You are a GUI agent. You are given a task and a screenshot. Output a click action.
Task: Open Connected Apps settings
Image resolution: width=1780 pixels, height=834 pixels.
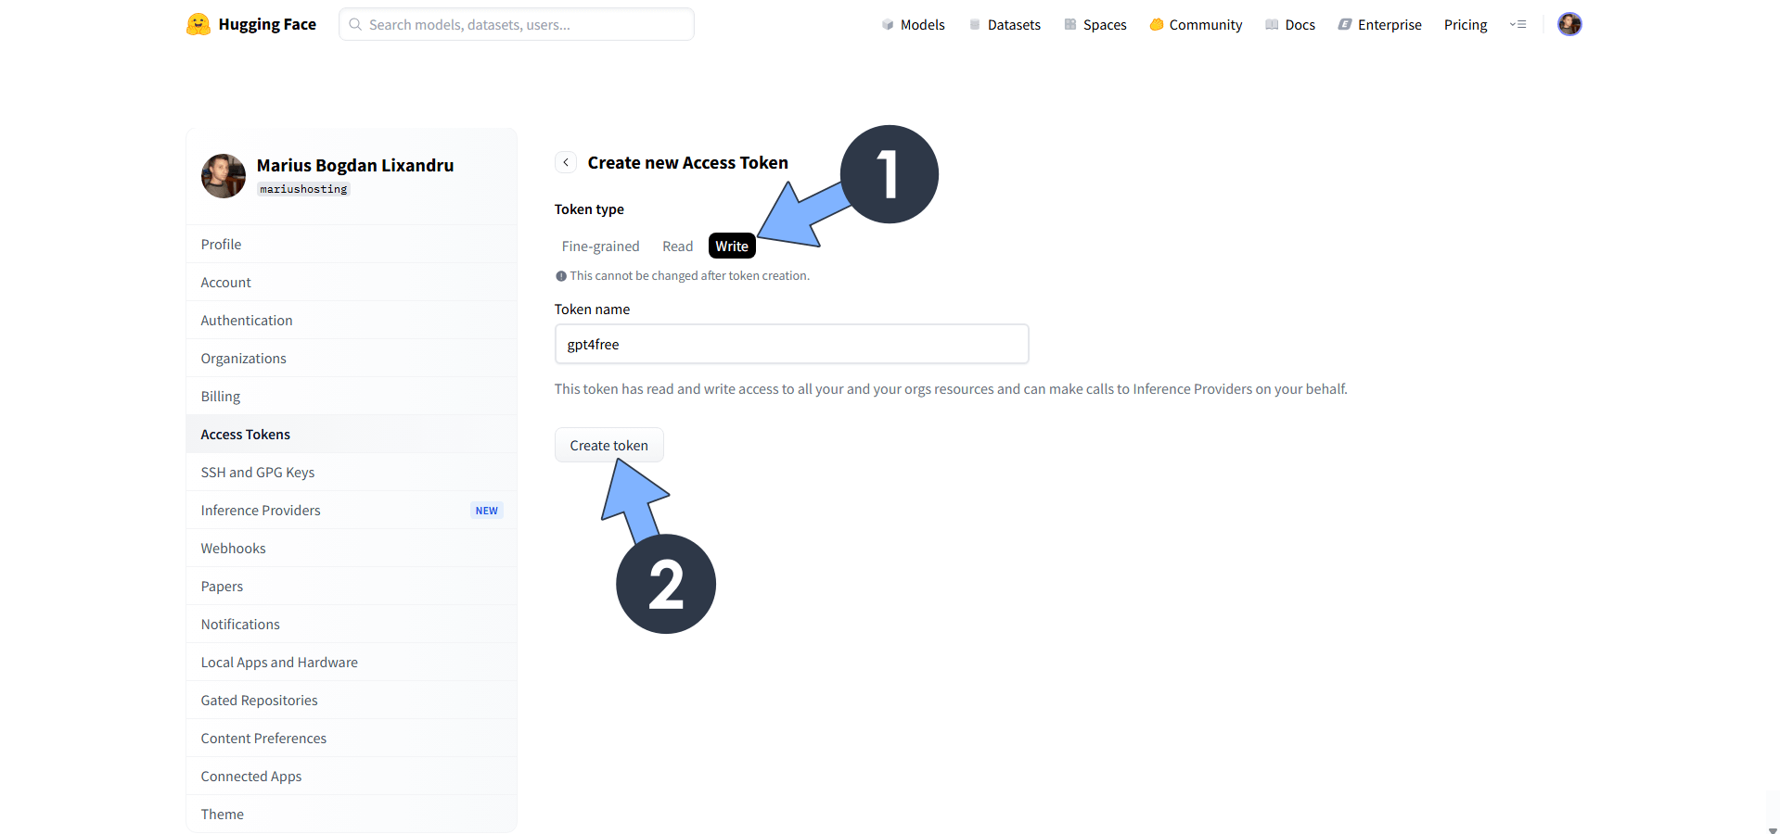352,776
